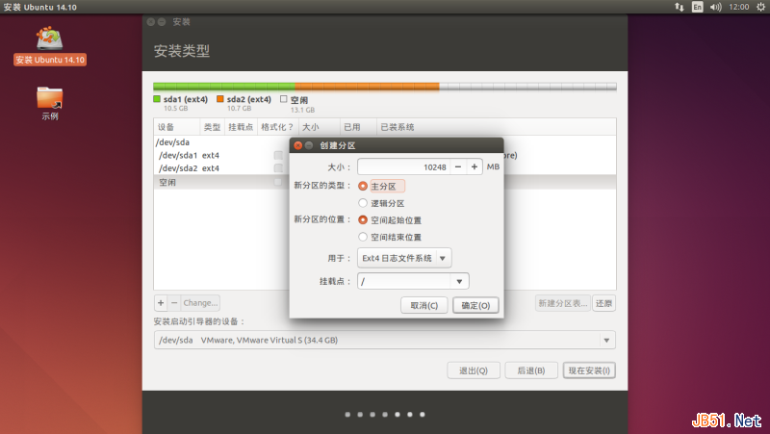This screenshot has width=770, height=434.
Task: Click the Change... button
Action: 200,303
